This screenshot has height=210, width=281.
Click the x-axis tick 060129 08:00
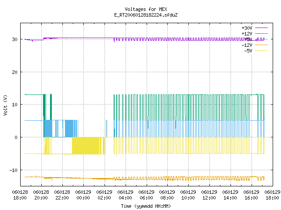tap(167, 195)
